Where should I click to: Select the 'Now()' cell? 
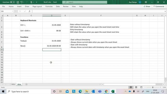coord(31,46)
